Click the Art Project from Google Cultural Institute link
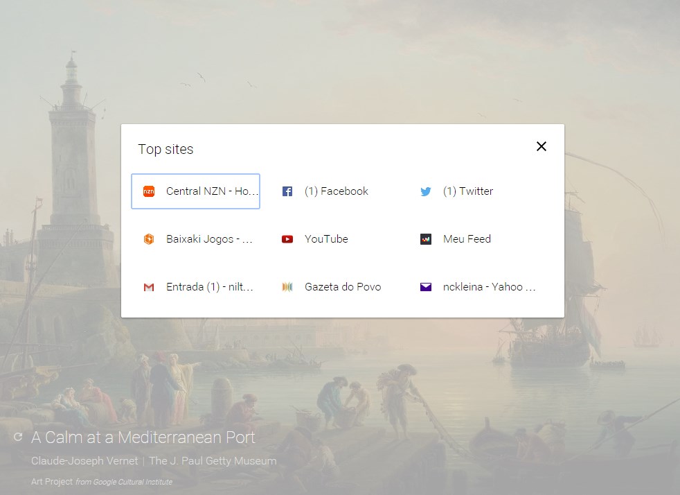The image size is (680, 495). pyautogui.click(x=102, y=482)
